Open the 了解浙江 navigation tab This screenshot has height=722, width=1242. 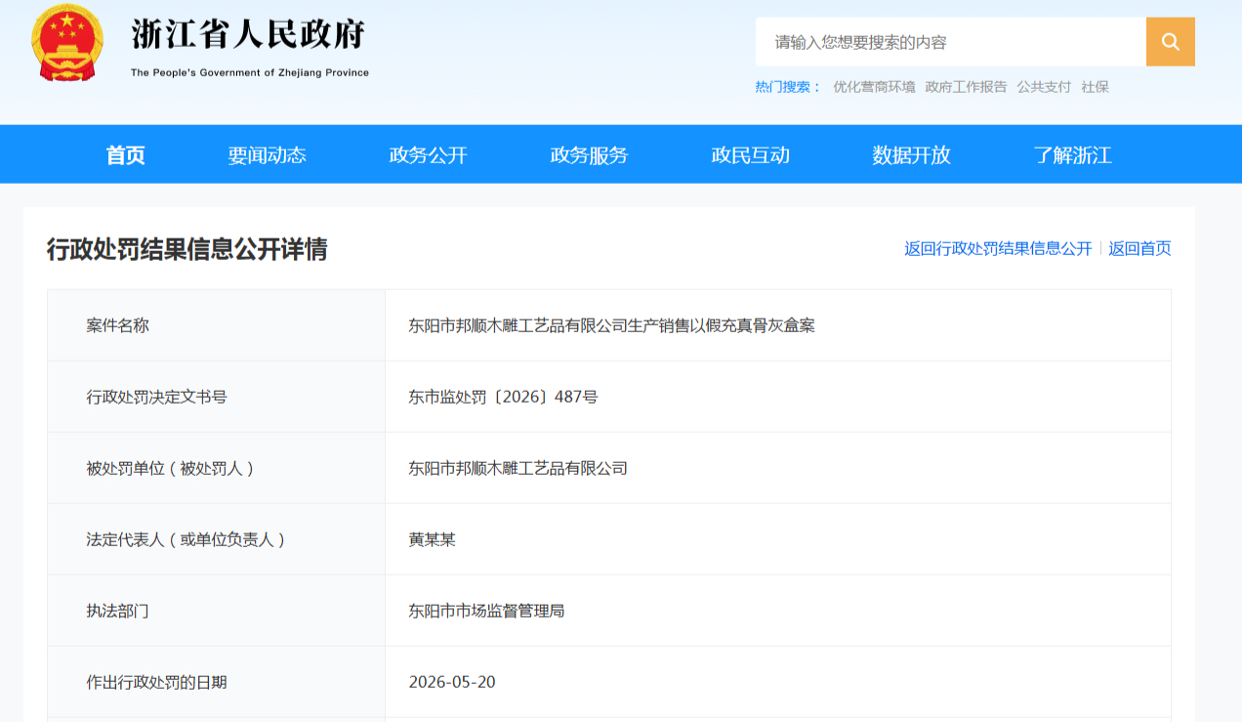[1073, 154]
